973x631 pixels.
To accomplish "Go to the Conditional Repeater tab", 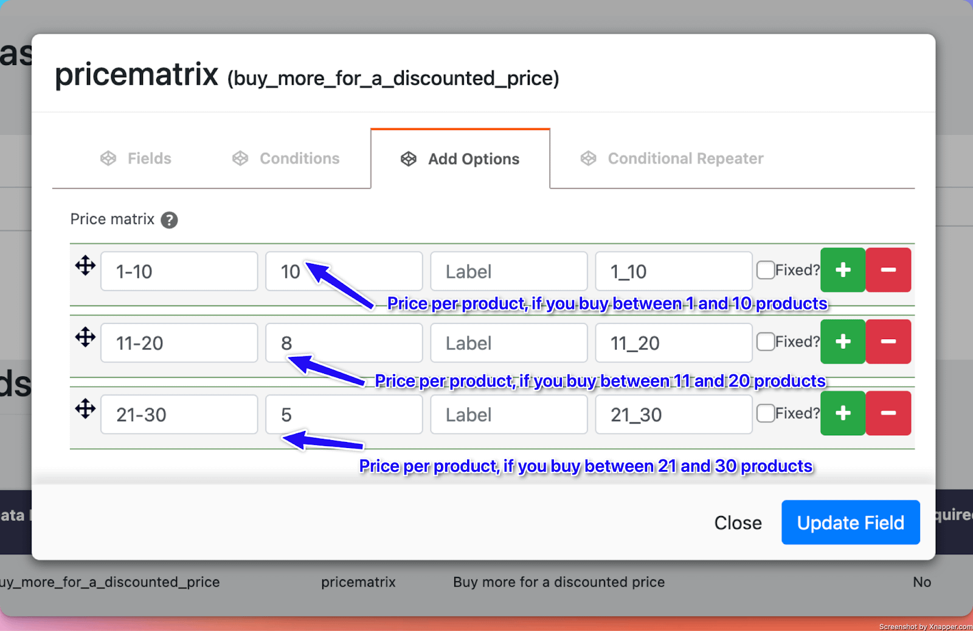I will click(x=672, y=159).
